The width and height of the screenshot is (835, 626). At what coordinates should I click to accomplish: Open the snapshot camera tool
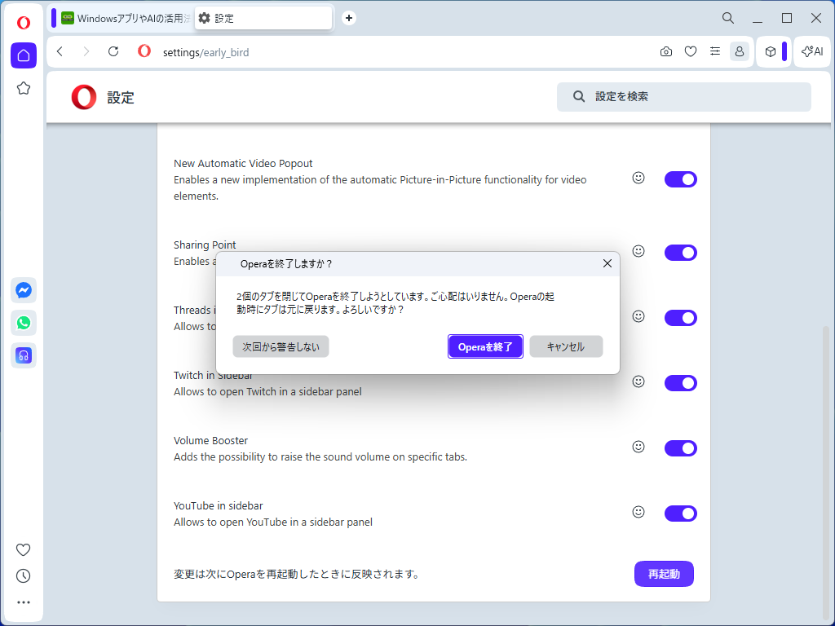665,51
